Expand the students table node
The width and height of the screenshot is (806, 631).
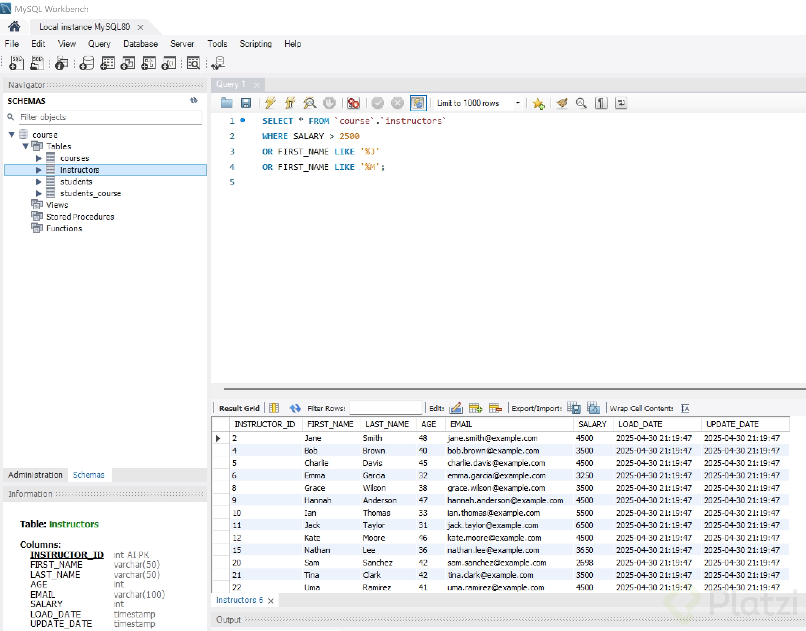[x=39, y=182]
